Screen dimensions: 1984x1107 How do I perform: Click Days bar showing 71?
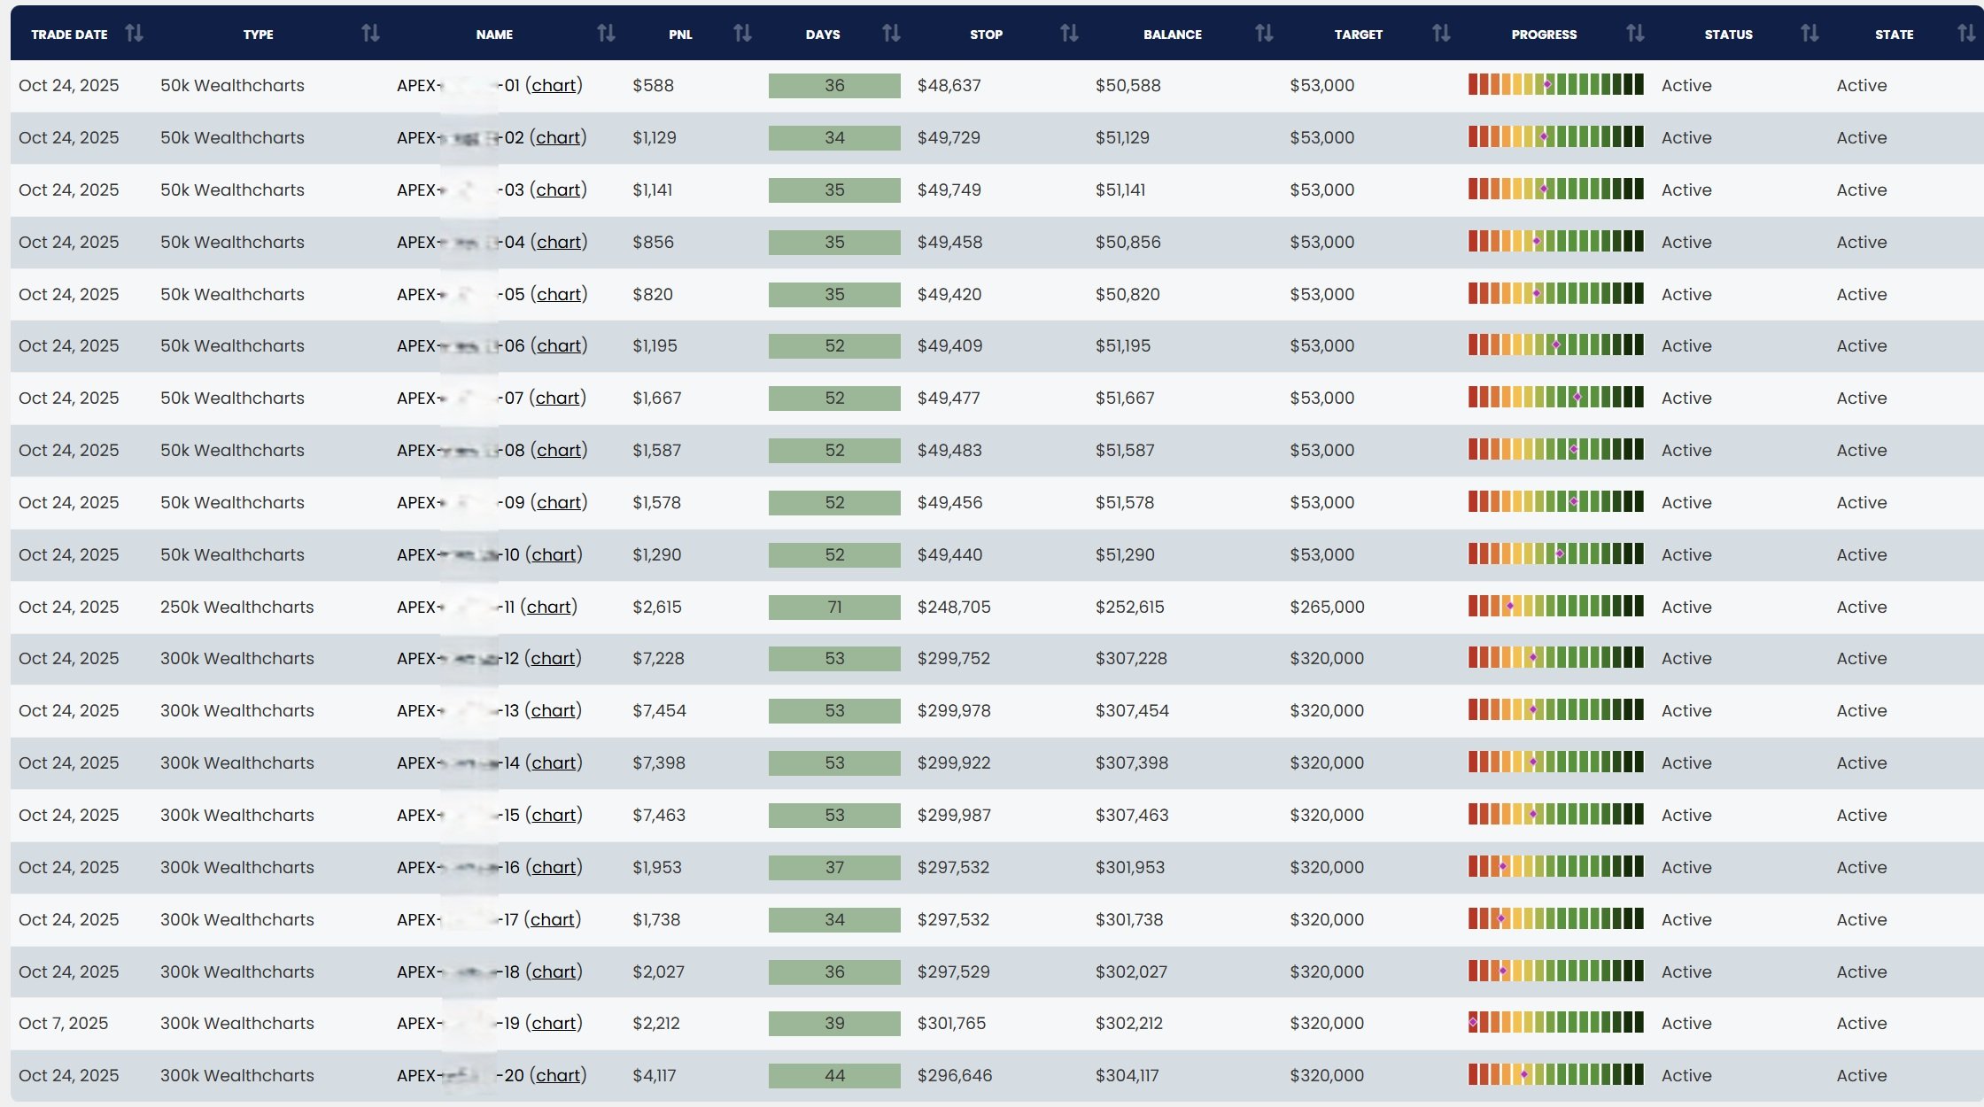[x=834, y=608]
